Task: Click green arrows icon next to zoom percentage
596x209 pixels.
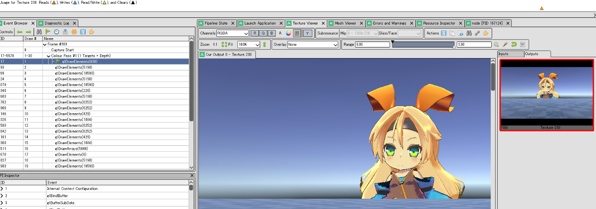Action: (x=264, y=45)
